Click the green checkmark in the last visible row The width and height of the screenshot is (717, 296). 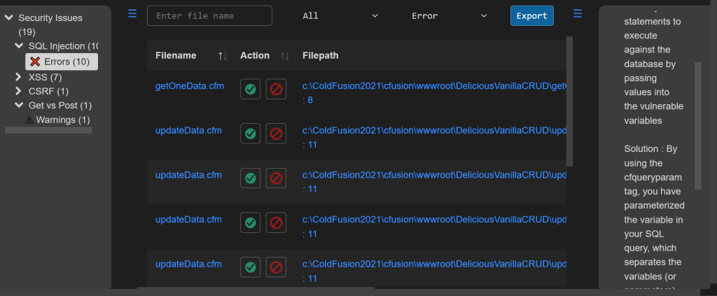point(251,267)
